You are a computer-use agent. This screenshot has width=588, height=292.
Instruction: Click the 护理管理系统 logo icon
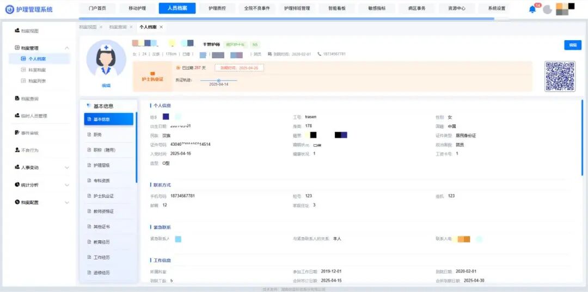pos(9,9)
